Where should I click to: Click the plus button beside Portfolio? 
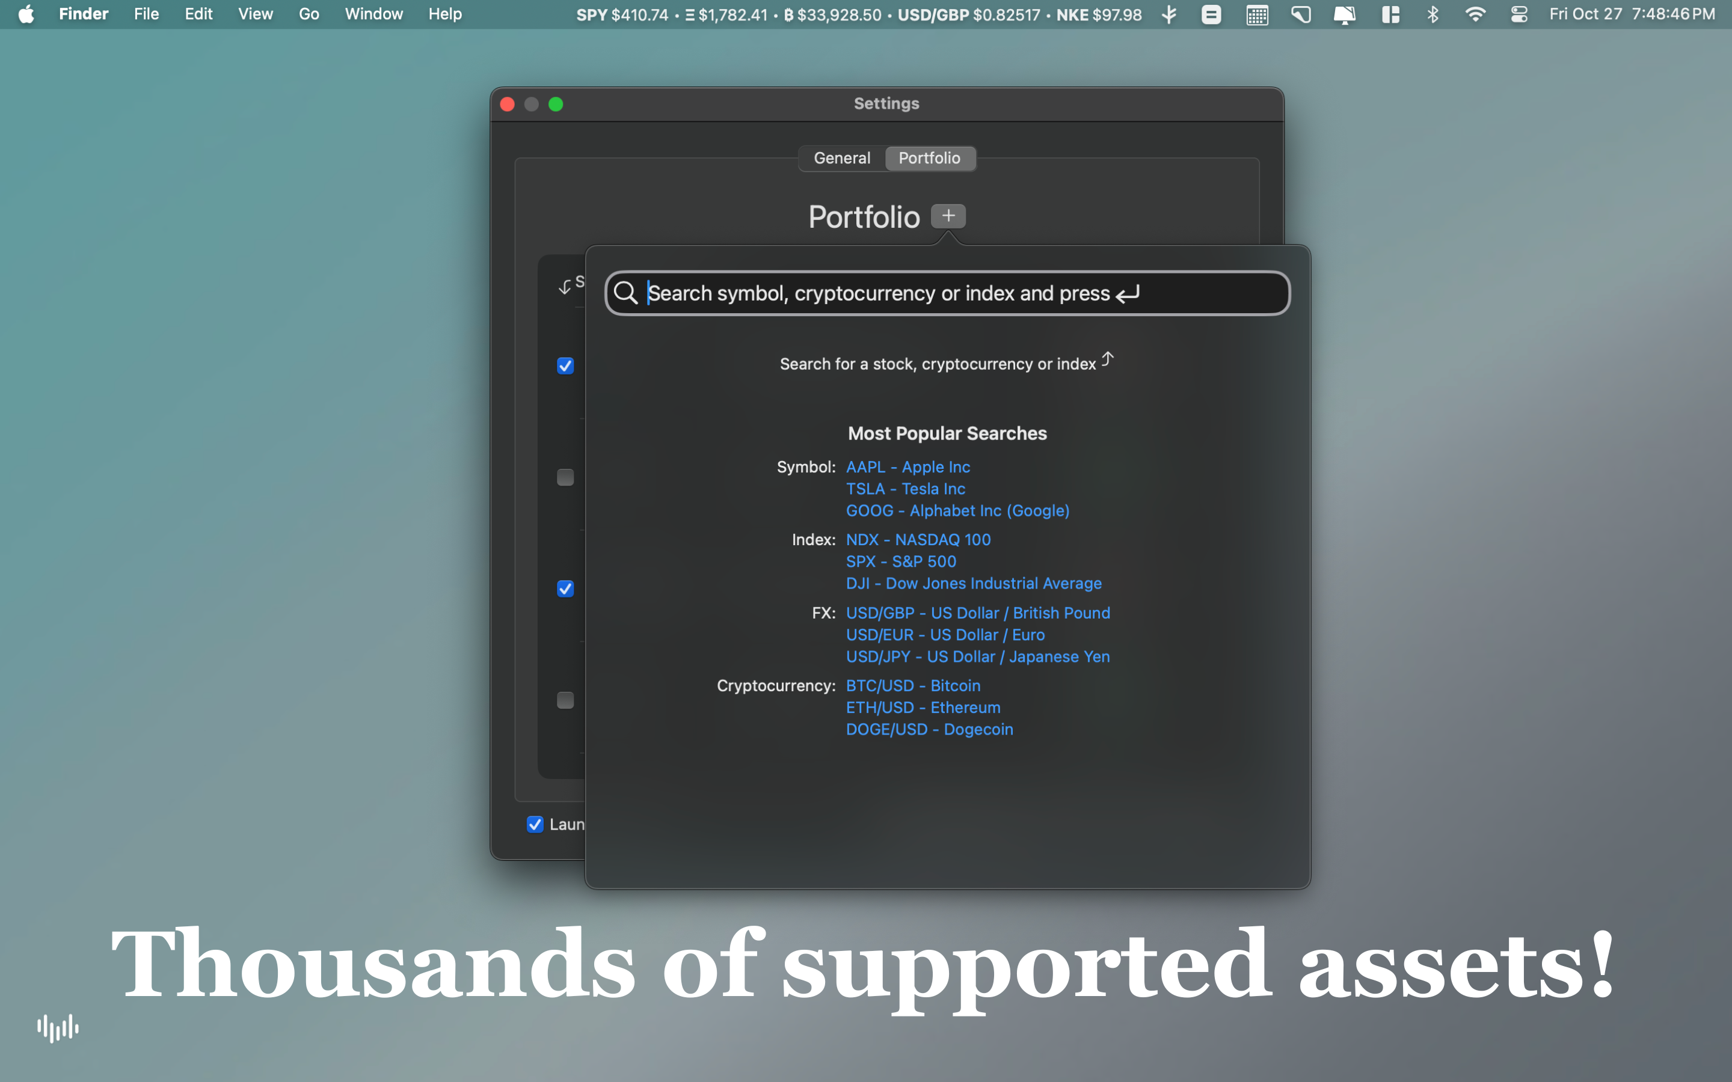pos(948,216)
